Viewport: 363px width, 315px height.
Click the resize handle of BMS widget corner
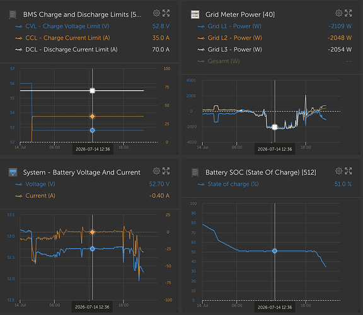point(176,152)
